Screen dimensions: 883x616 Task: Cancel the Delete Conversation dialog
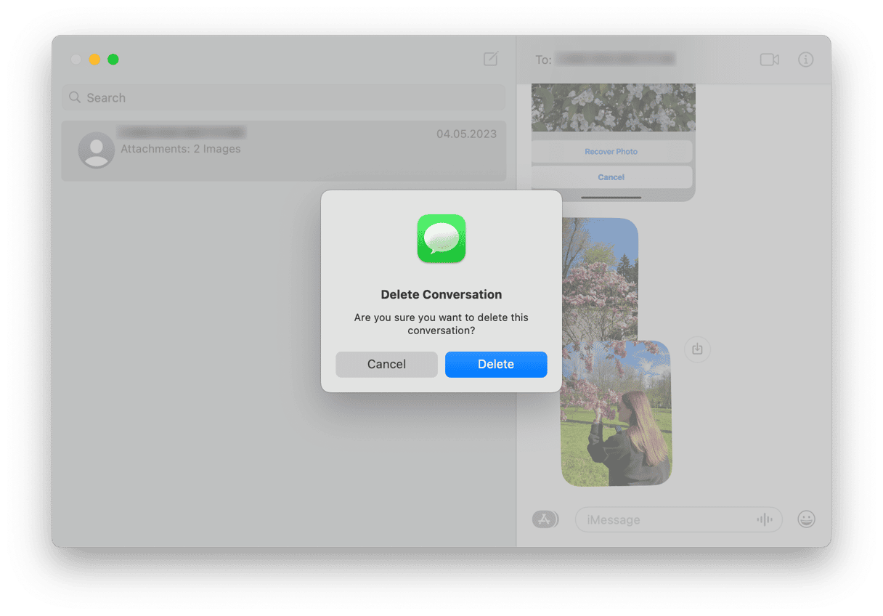[386, 365]
